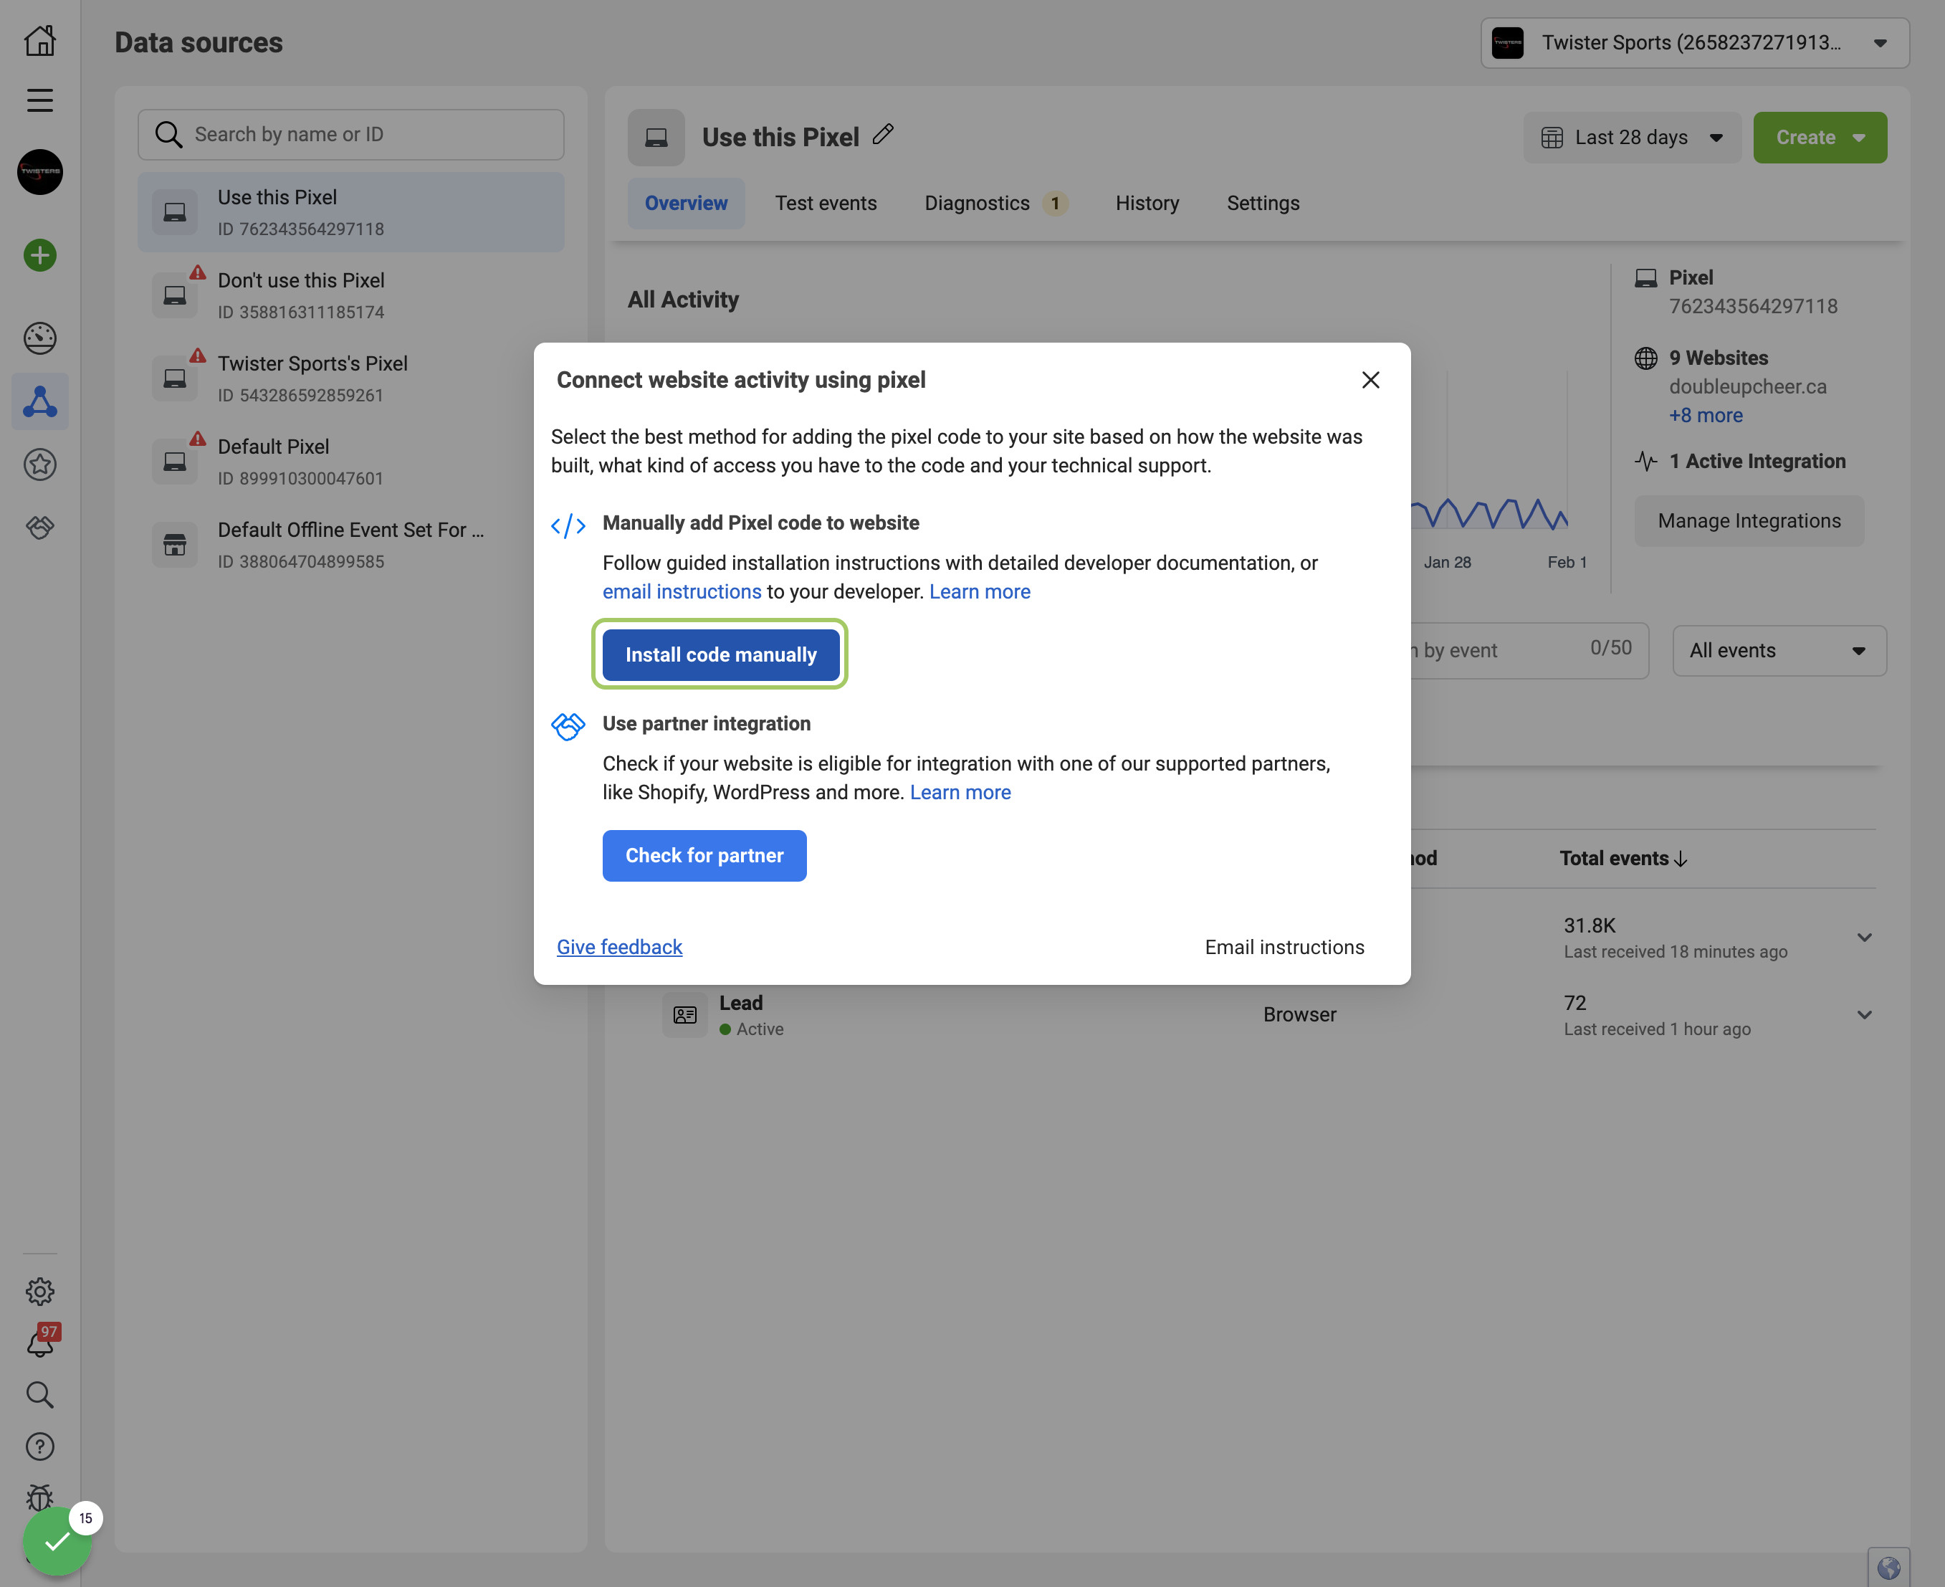Open notifications bell with 97 badge

click(41, 1342)
